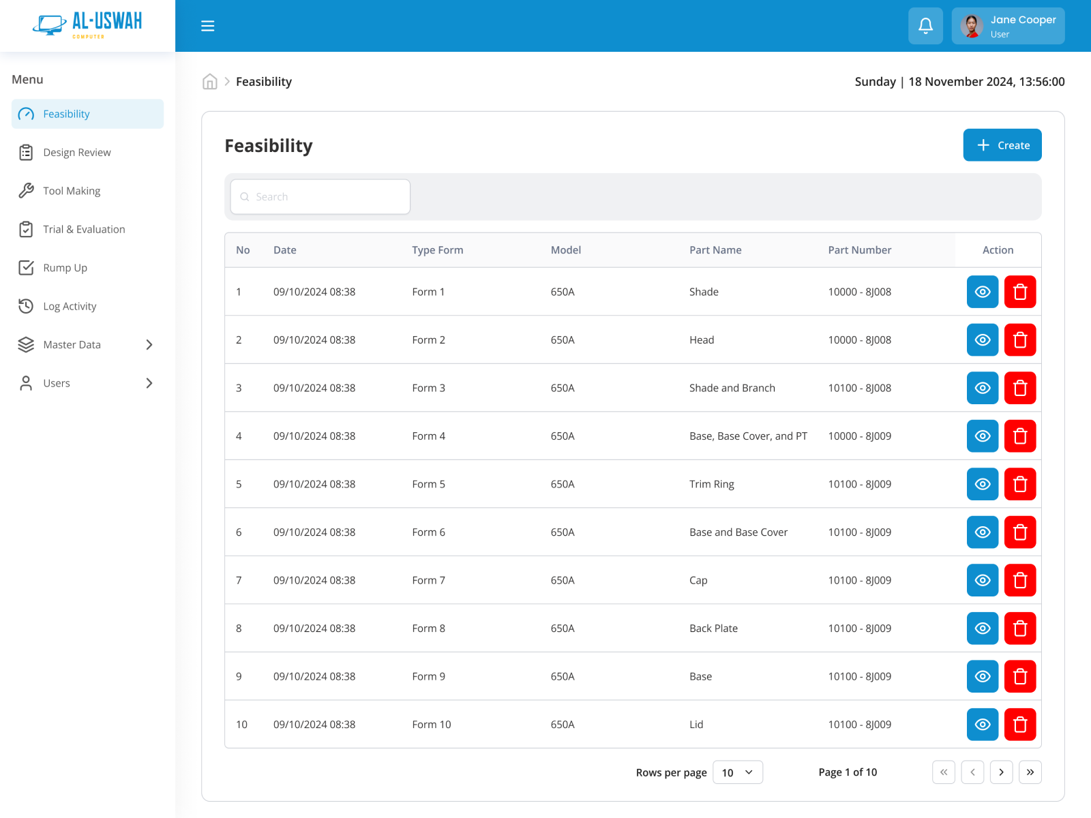Image resolution: width=1091 pixels, height=818 pixels.
Task: Click the Tool Making wrench icon
Action: click(x=26, y=191)
